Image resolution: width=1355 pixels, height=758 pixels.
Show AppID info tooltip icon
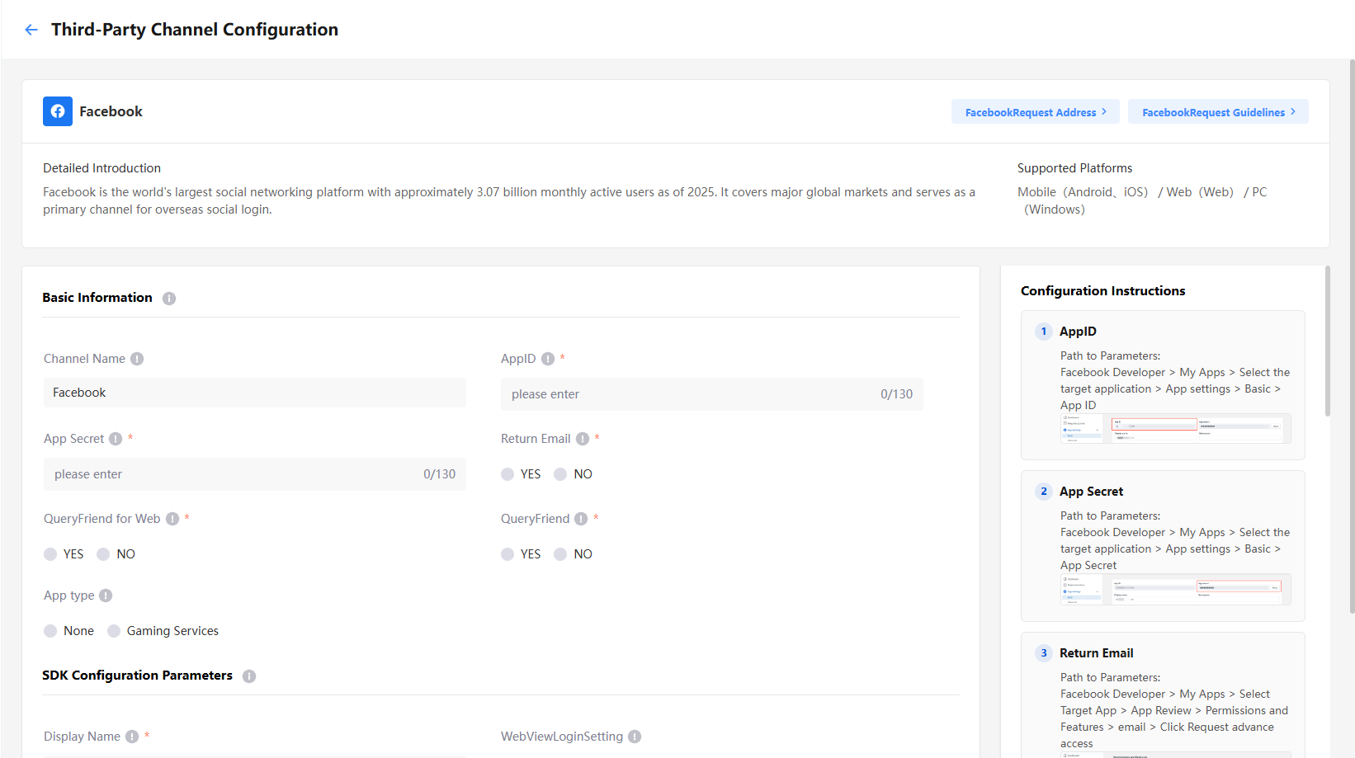pos(548,359)
